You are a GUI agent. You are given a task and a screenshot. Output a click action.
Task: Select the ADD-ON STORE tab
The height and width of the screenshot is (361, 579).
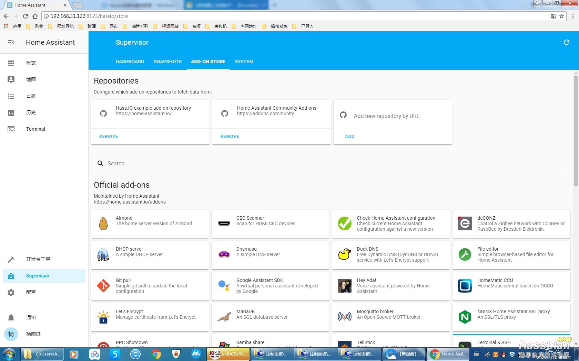pos(208,62)
